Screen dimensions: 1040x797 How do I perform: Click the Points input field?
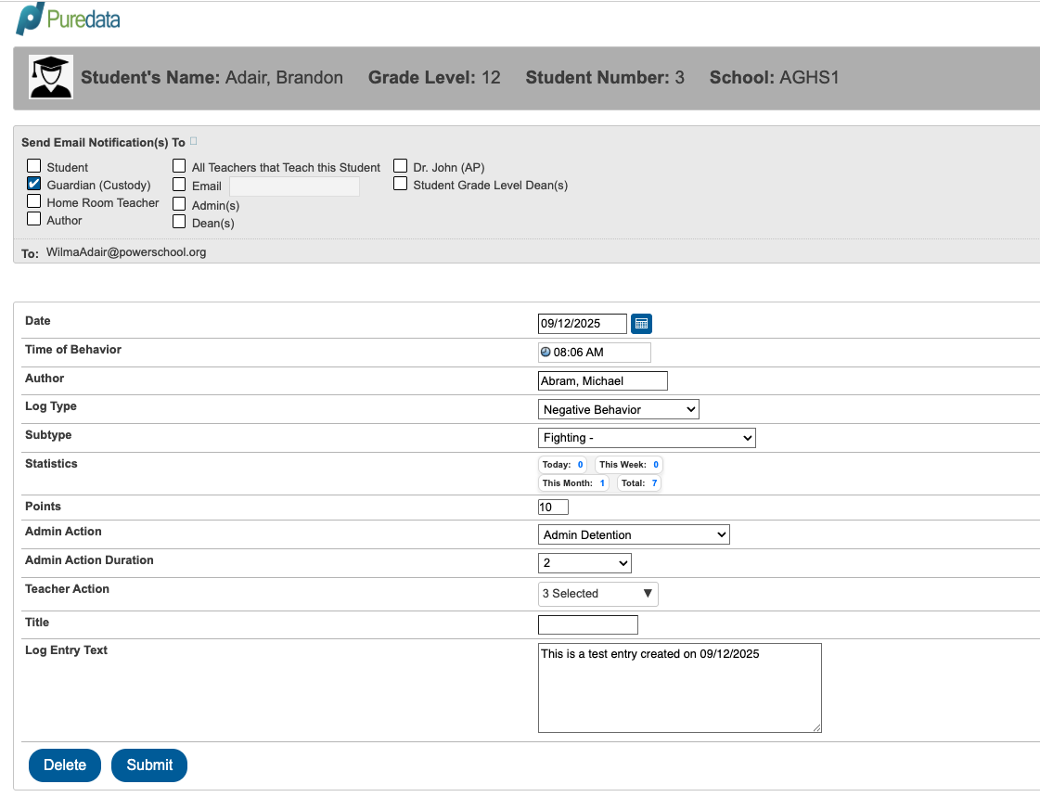[553, 508]
